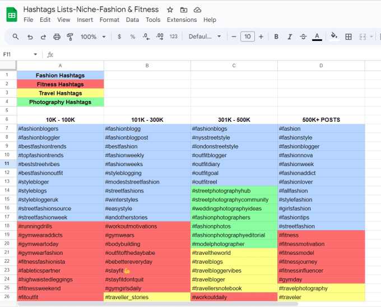
Task: Open the Help menu
Action: [x=210, y=20]
